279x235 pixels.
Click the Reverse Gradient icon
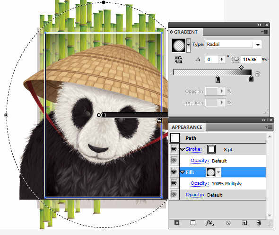point(178,60)
